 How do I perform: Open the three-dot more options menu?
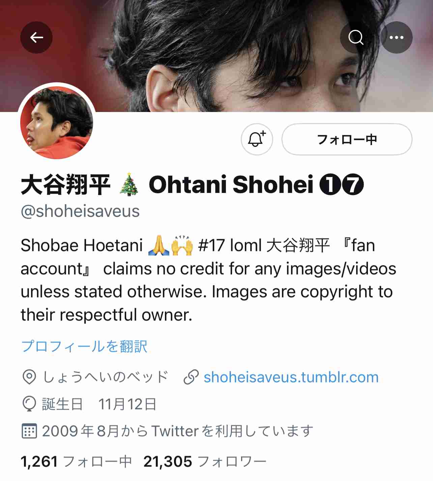pos(397,37)
